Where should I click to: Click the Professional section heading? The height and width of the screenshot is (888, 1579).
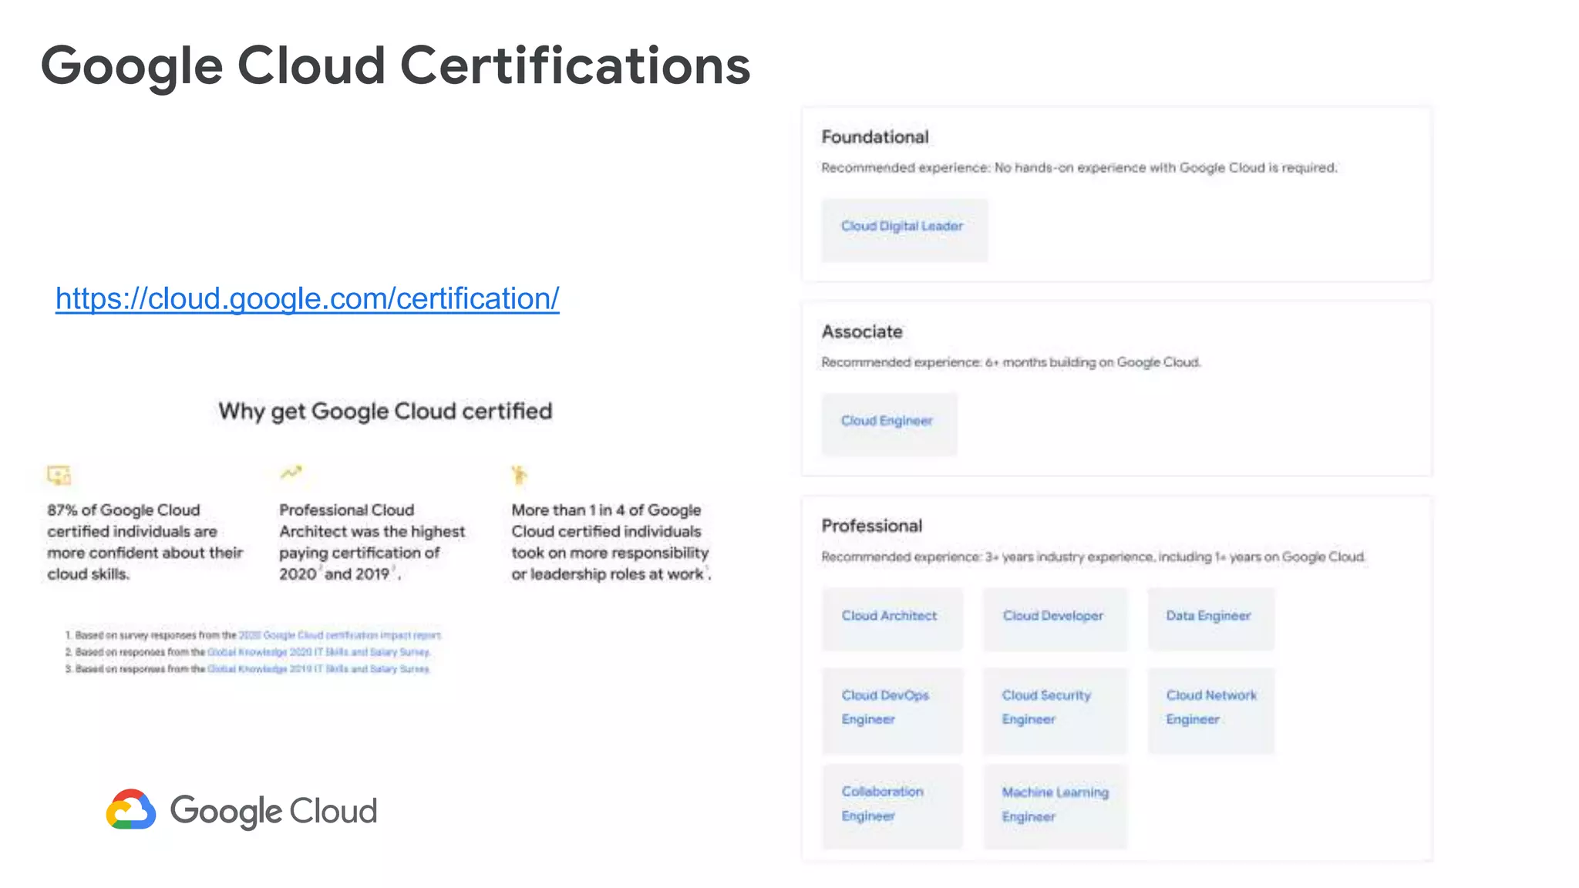coord(872,526)
